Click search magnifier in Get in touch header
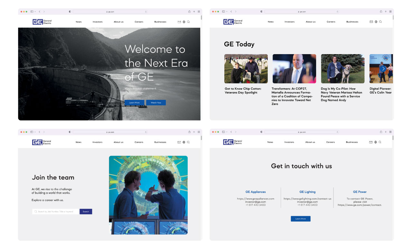 click(380, 142)
